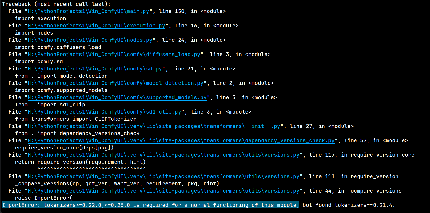Click the "line 57, in <module>" text
The width and height of the screenshot is (430, 213).
tap(376, 141)
